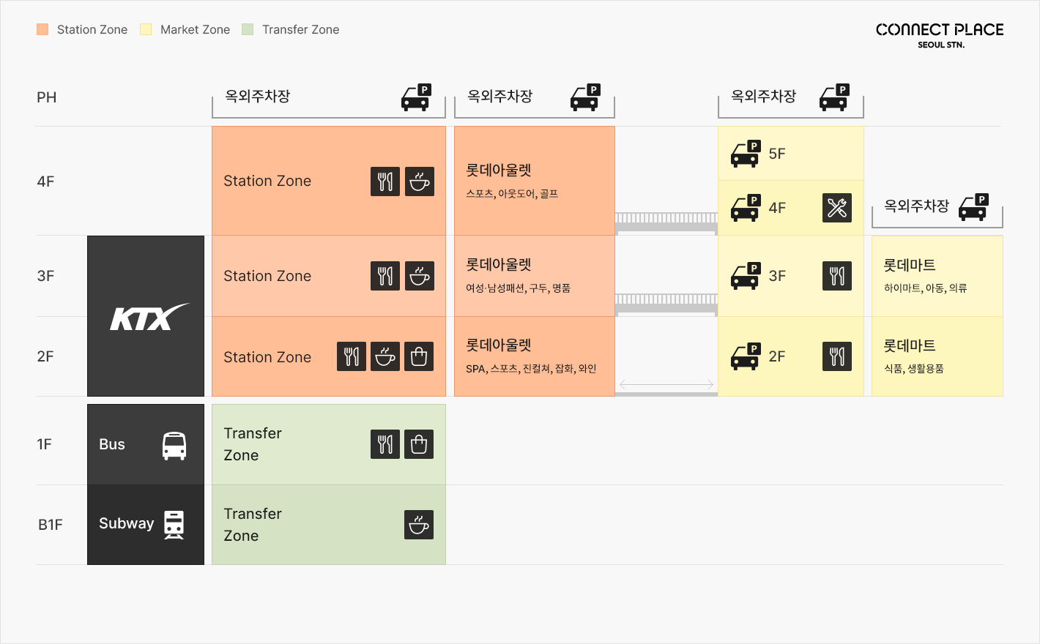This screenshot has height=644, width=1040.
Task: Click the parking car icon beside Market 3F
Action: (x=746, y=276)
